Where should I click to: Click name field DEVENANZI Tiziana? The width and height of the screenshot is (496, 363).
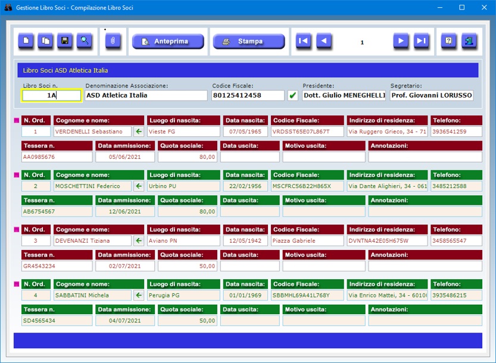[92, 240]
